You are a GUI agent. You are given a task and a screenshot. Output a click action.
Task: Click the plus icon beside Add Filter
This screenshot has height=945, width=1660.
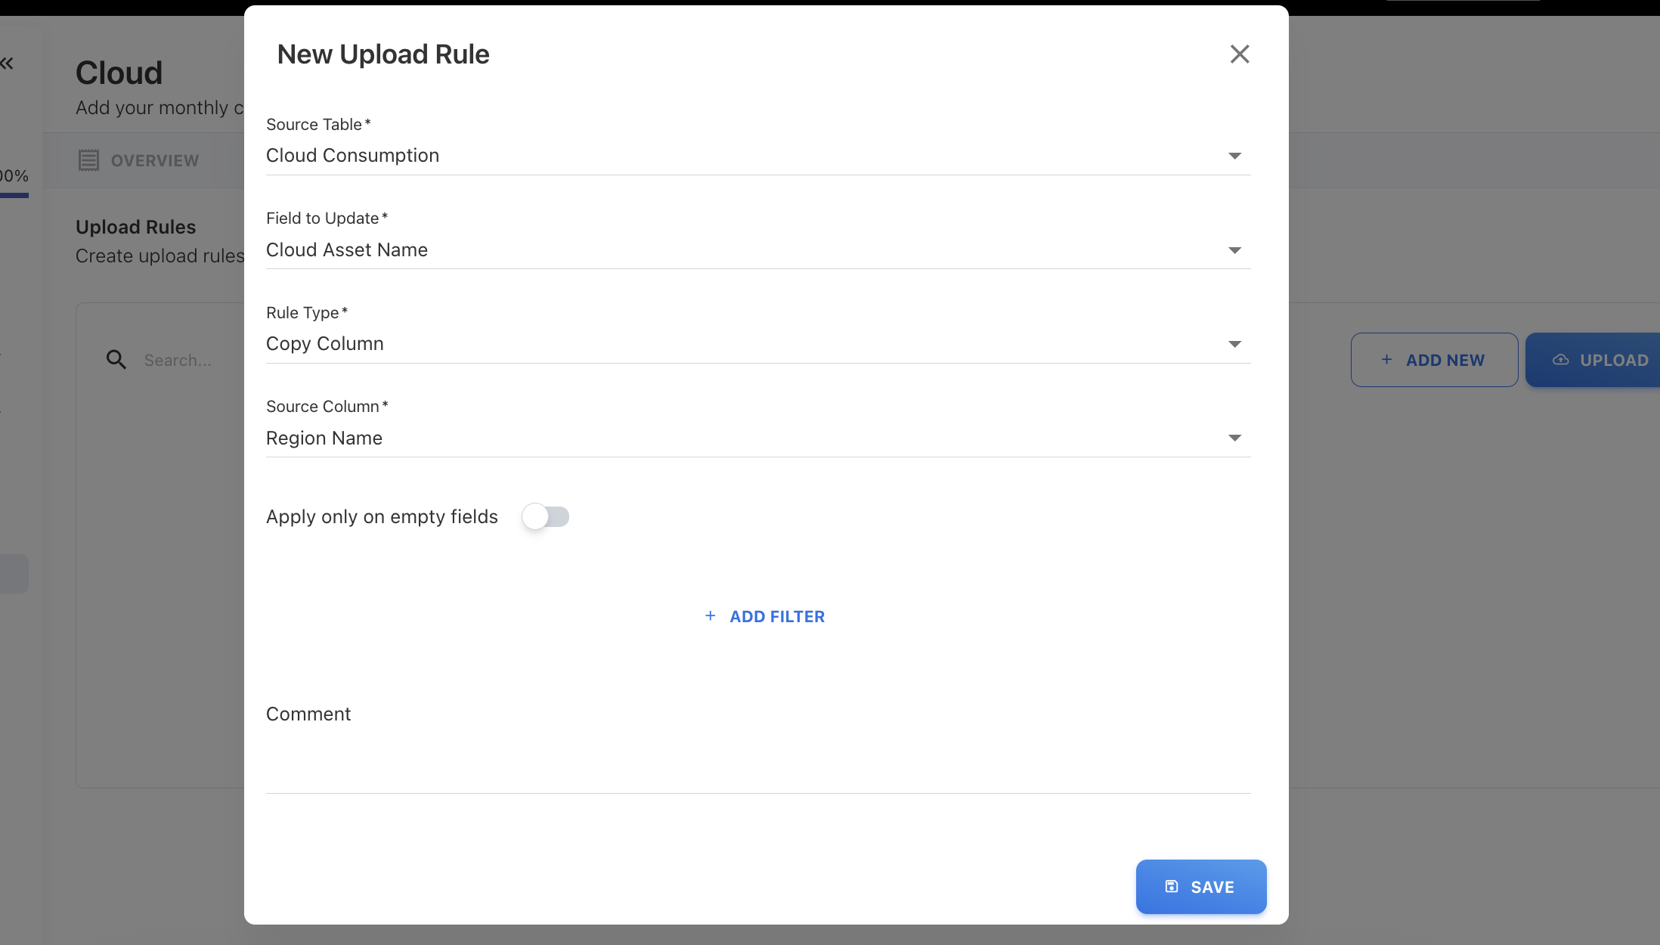pyautogui.click(x=710, y=616)
